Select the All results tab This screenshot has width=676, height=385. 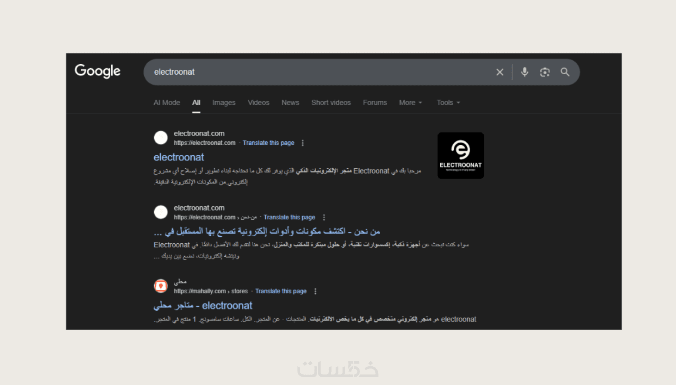pyautogui.click(x=196, y=102)
